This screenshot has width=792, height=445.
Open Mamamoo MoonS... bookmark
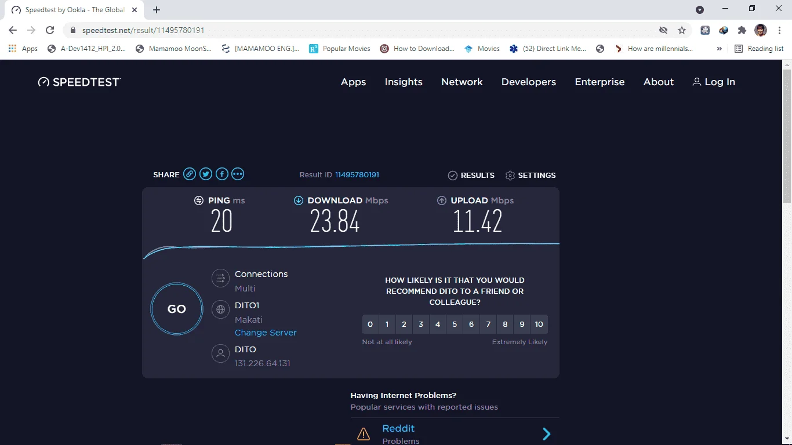pos(173,49)
